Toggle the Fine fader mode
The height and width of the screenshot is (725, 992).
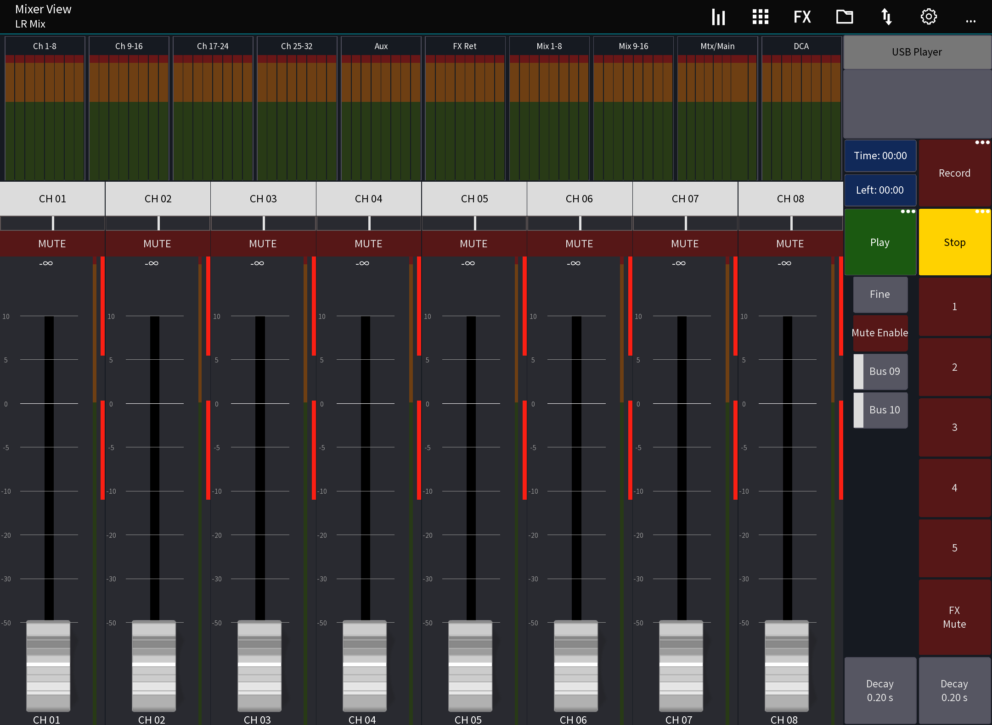[x=879, y=294]
